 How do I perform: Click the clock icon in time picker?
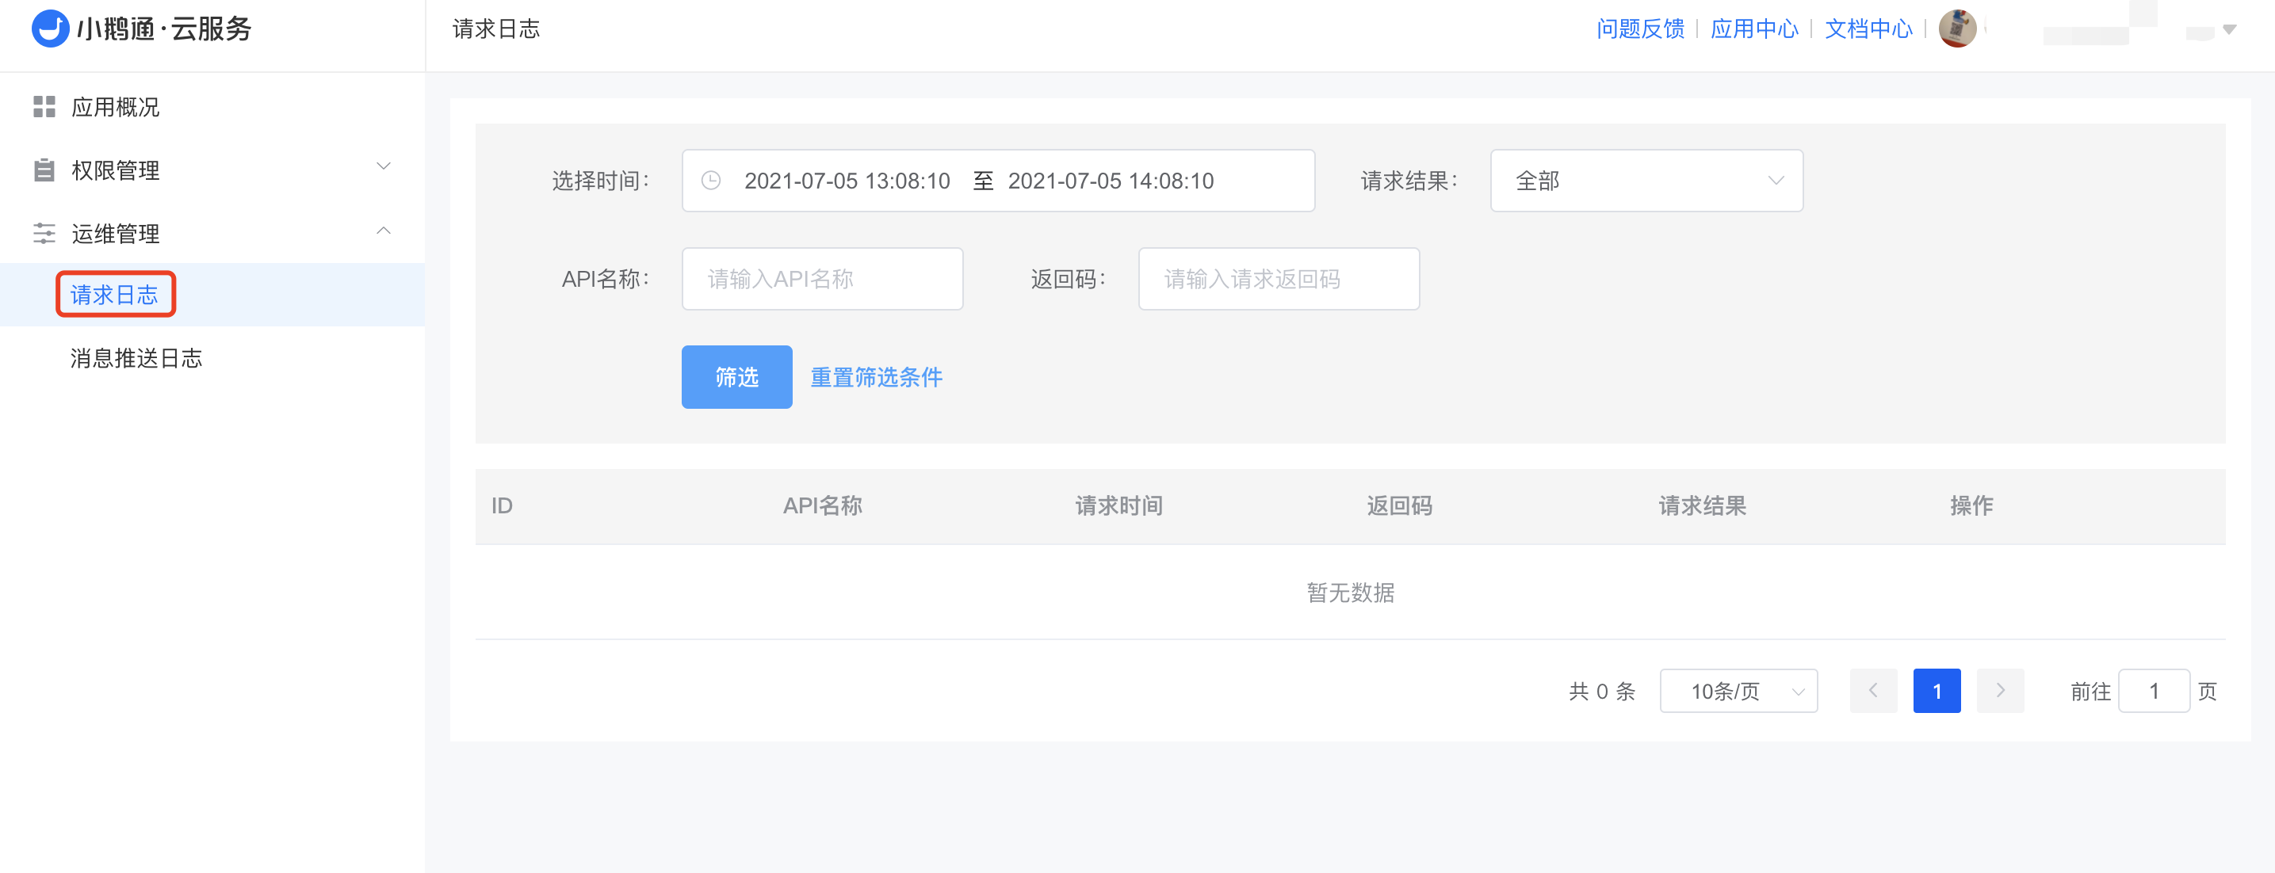click(x=711, y=181)
